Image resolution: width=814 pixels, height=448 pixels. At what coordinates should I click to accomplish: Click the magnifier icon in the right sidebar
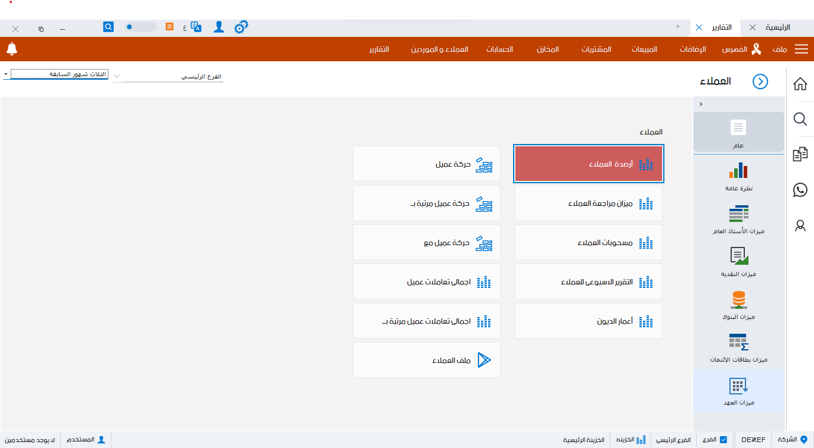click(x=800, y=119)
